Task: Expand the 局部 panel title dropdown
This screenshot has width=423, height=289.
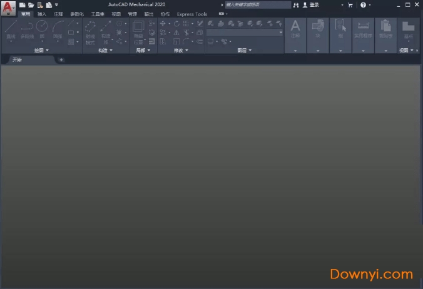Action: [143, 50]
